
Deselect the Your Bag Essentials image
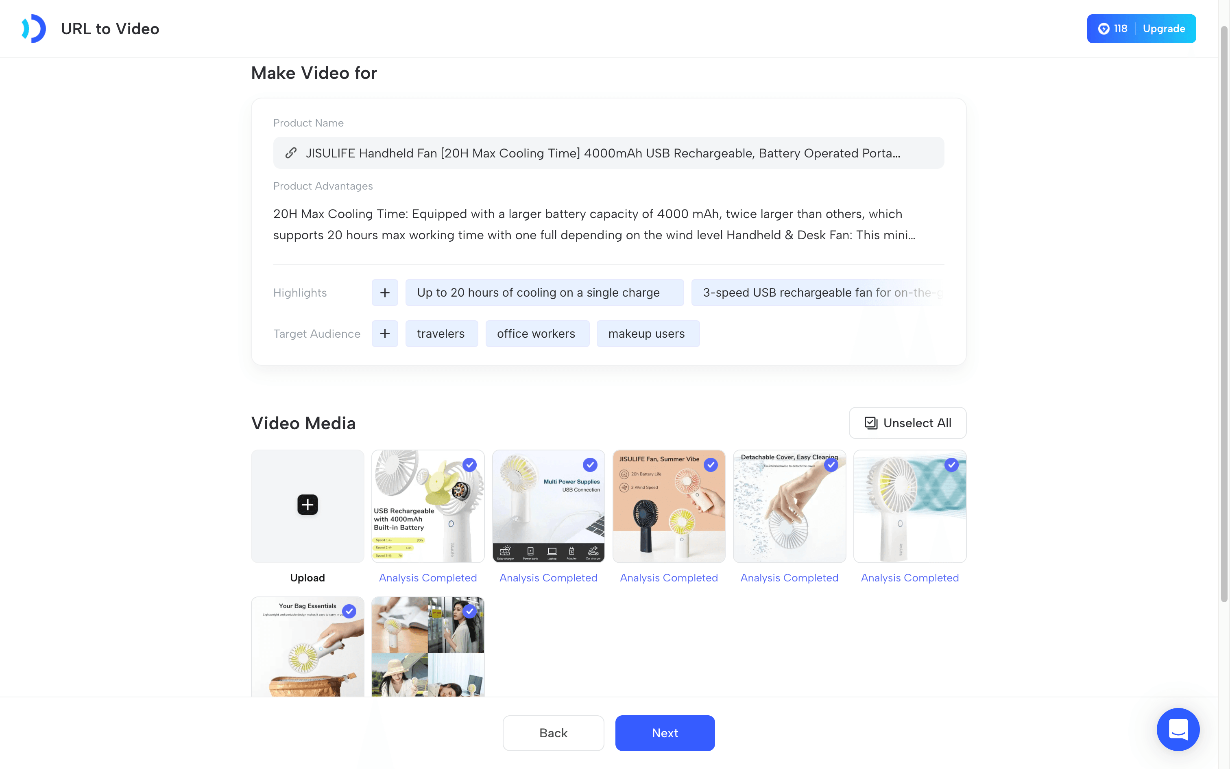(349, 611)
